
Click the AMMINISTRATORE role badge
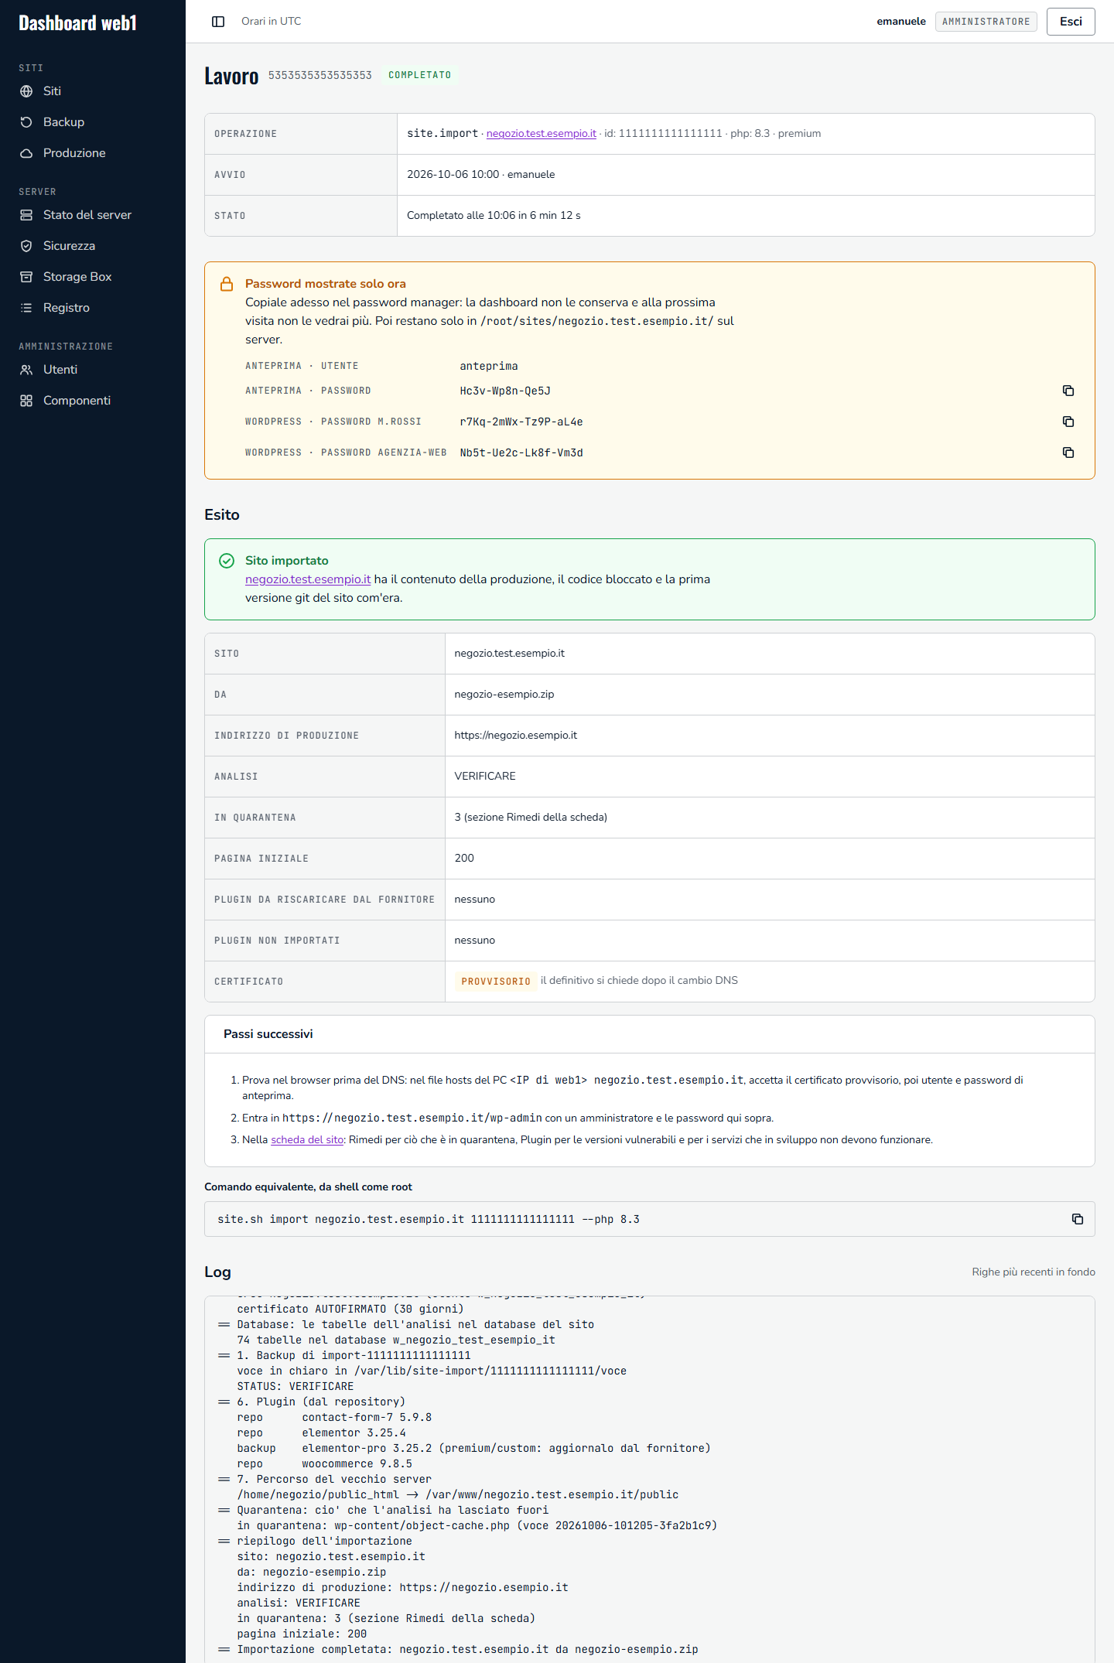click(x=986, y=22)
